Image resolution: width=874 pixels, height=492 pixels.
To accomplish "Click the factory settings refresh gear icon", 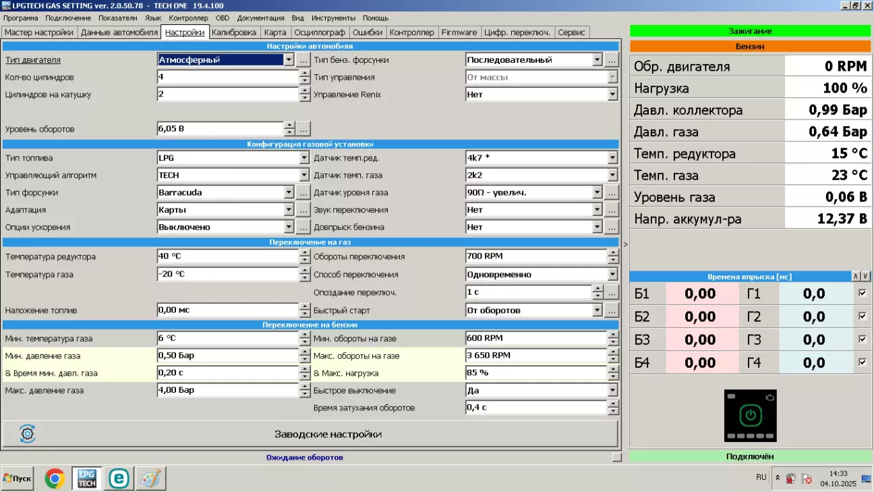I will click(x=28, y=434).
